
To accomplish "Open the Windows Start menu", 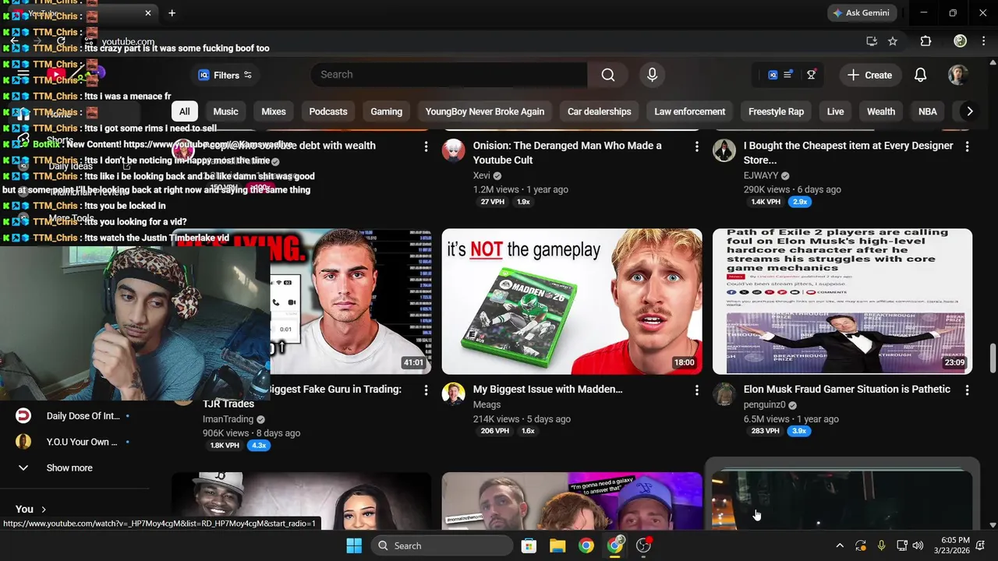I will [x=353, y=545].
